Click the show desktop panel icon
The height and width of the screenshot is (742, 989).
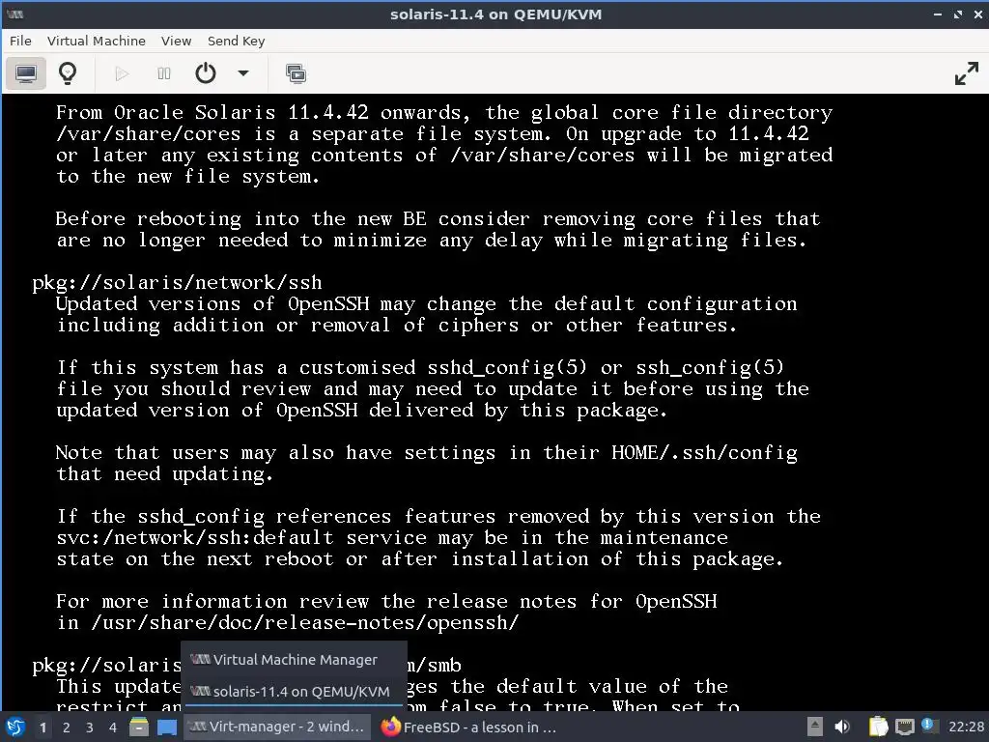[x=167, y=727]
